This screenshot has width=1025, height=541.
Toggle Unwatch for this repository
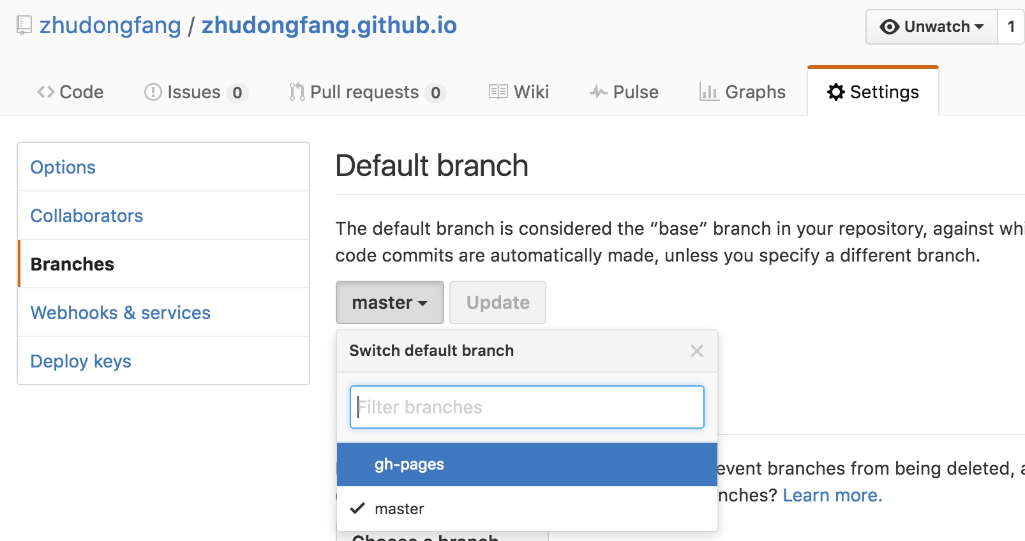(x=931, y=27)
